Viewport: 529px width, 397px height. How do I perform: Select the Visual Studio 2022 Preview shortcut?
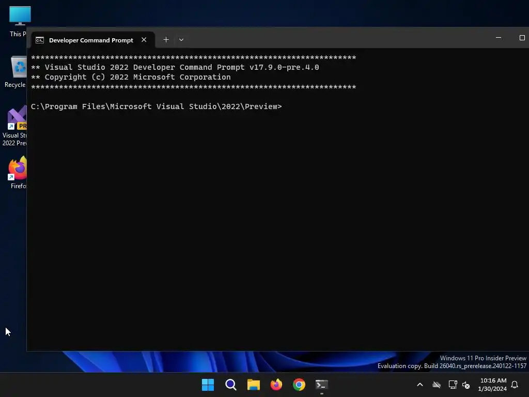coord(15,126)
